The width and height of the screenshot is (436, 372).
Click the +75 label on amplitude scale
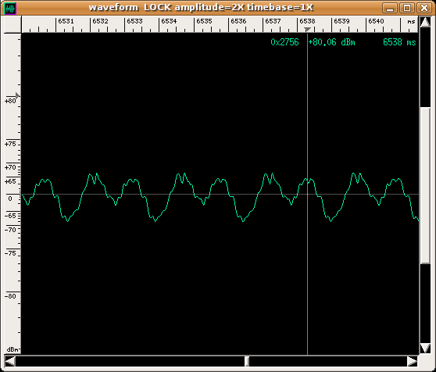click(x=11, y=144)
